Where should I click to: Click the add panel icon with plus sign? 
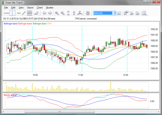(x=137, y=13)
